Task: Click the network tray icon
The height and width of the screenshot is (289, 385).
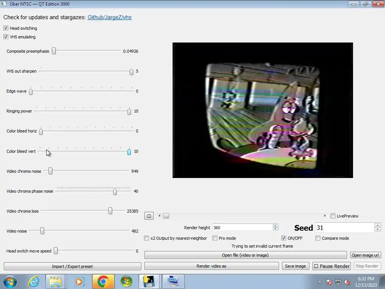Action: pos(338,282)
